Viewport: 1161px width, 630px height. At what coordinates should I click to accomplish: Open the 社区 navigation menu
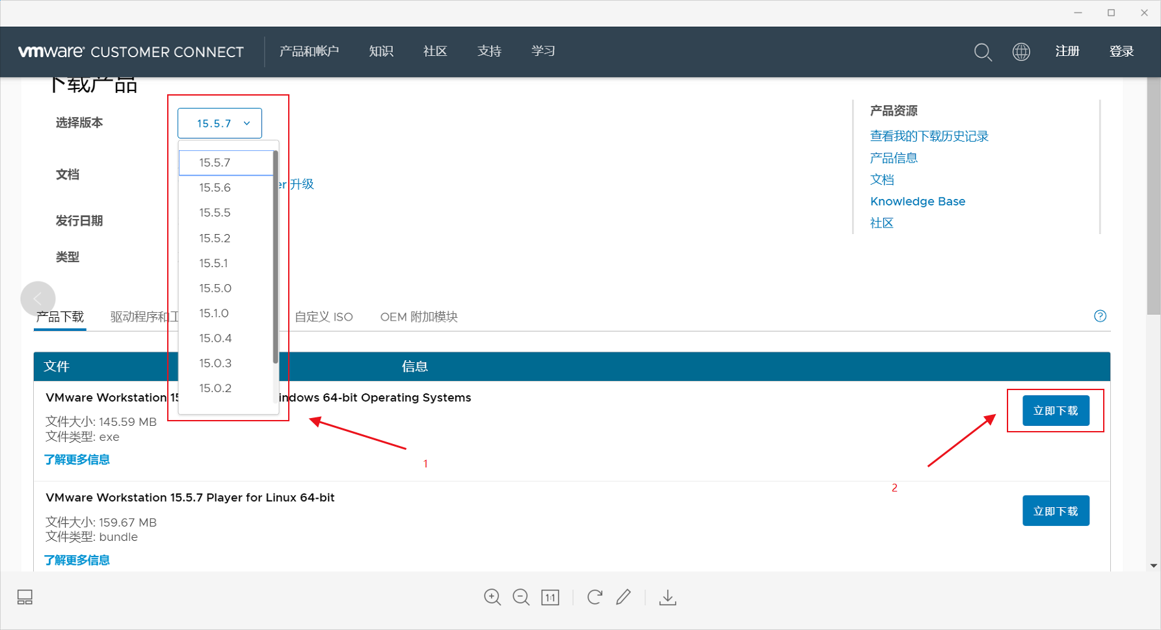coord(435,51)
